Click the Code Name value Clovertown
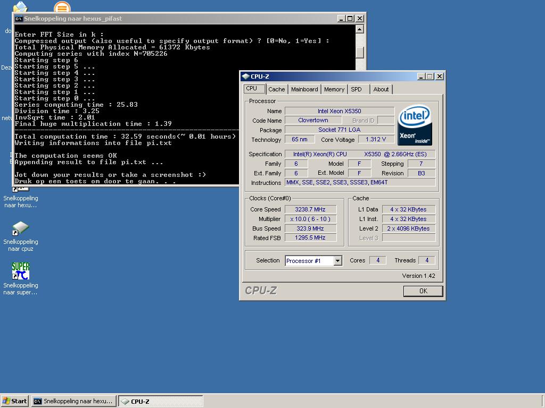 [x=313, y=120]
